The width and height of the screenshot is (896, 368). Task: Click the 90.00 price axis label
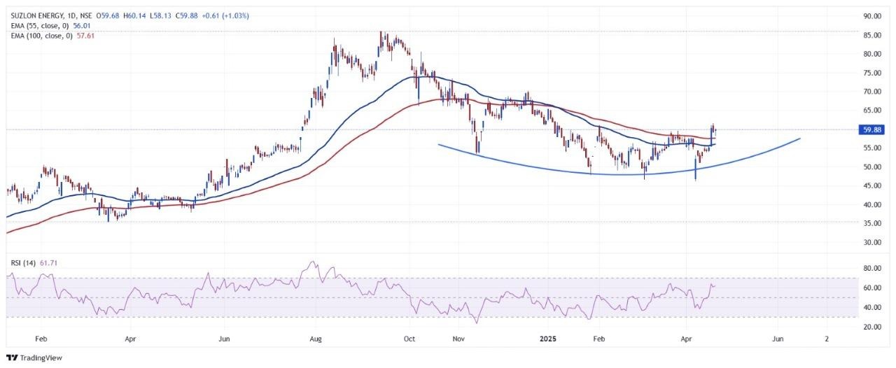[x=871, y=16]
